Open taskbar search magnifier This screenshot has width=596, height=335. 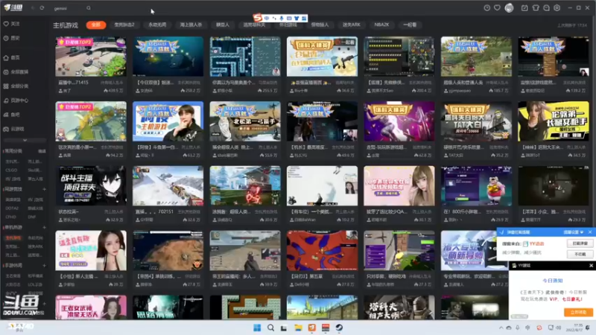(x=270, y=328)
